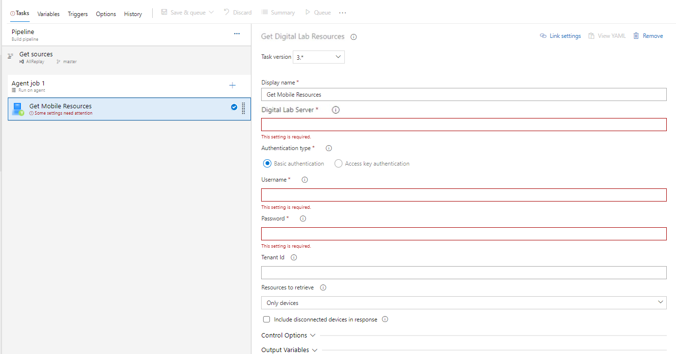Select Access key authentication option
676x354 pixels.
point(338,164)
